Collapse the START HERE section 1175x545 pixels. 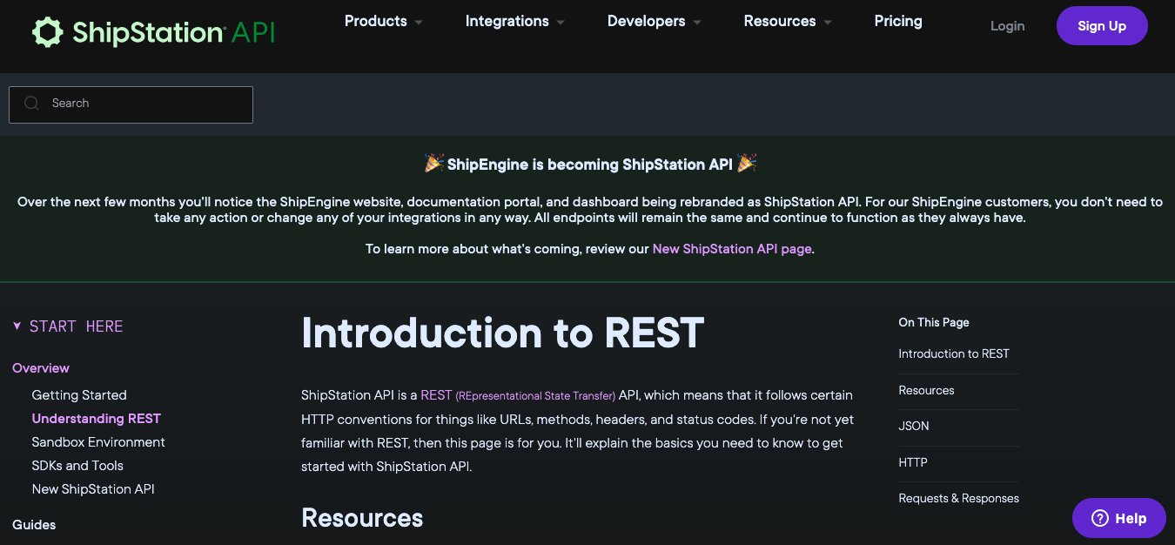[17, 326]
